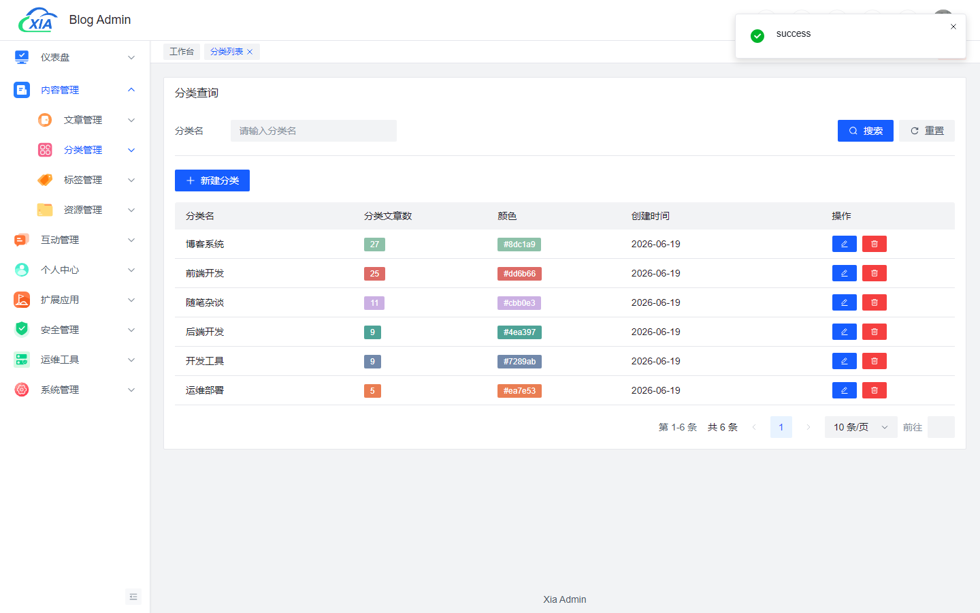Screen dimensions: 980x613
Task: Collapse the 内容管理 menu
Action: 131,90
